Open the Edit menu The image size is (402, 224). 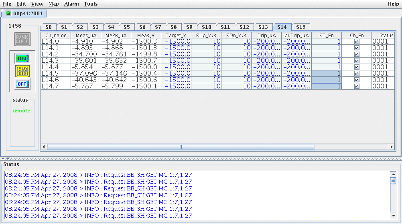(21, 4)
